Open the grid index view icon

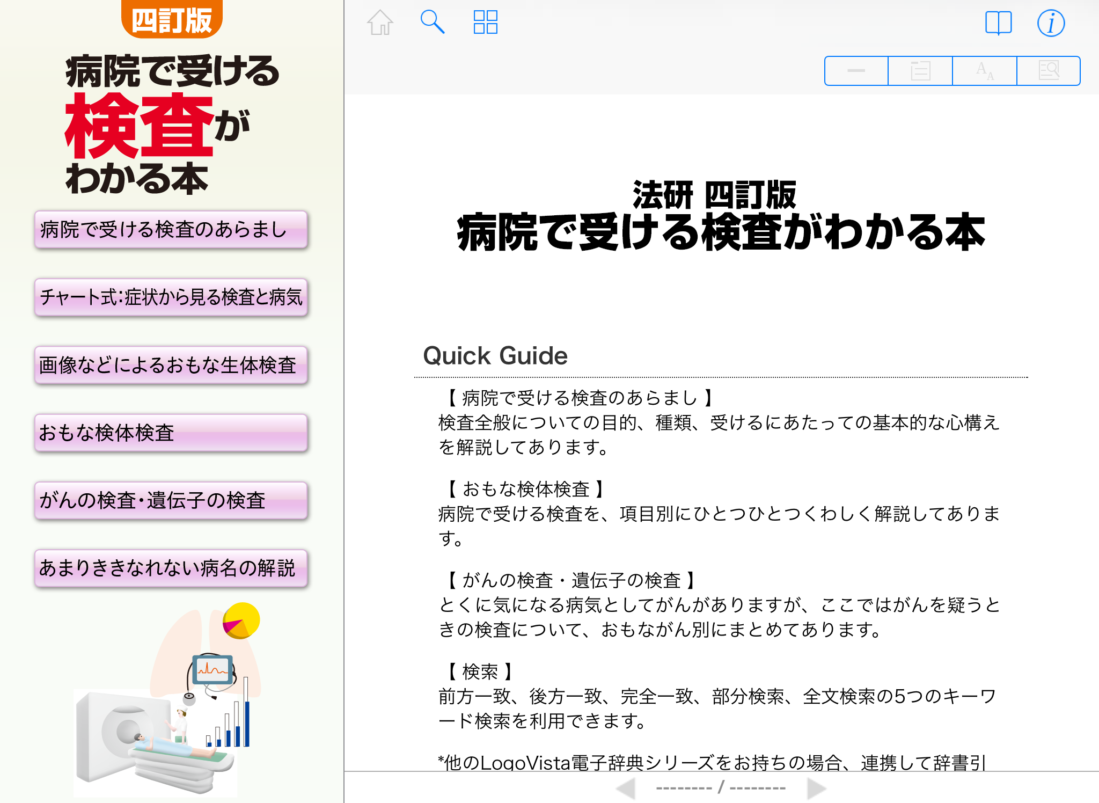click(x=485, y=23)
